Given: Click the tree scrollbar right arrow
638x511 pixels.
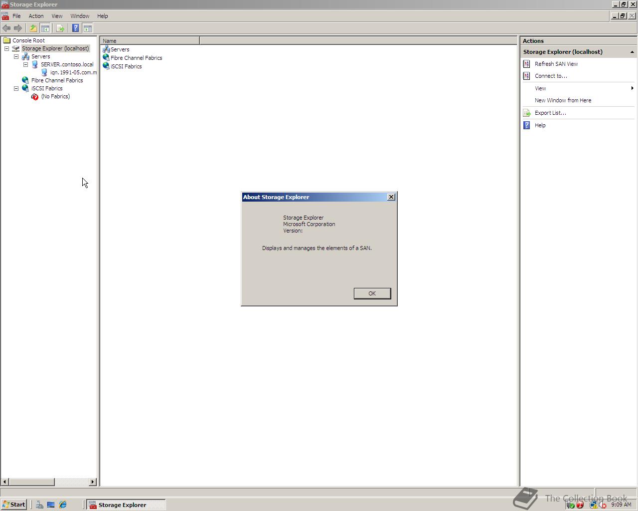Looking at the screenshot, I should point(93,482).
